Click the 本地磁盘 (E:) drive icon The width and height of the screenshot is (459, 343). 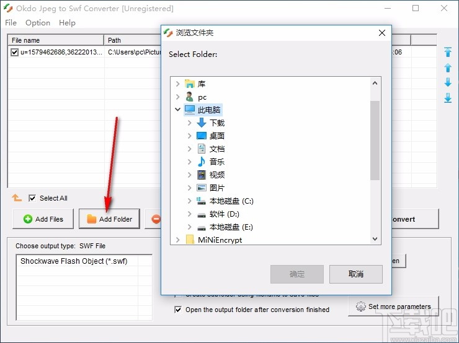click(202, 228)
